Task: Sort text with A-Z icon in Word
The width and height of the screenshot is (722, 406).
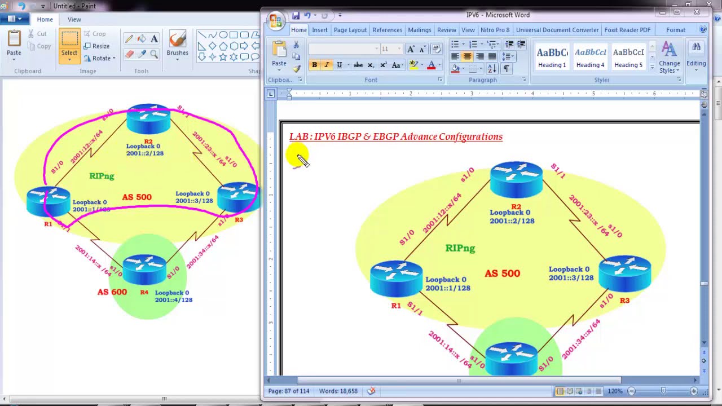Action: tap(492, 69)
